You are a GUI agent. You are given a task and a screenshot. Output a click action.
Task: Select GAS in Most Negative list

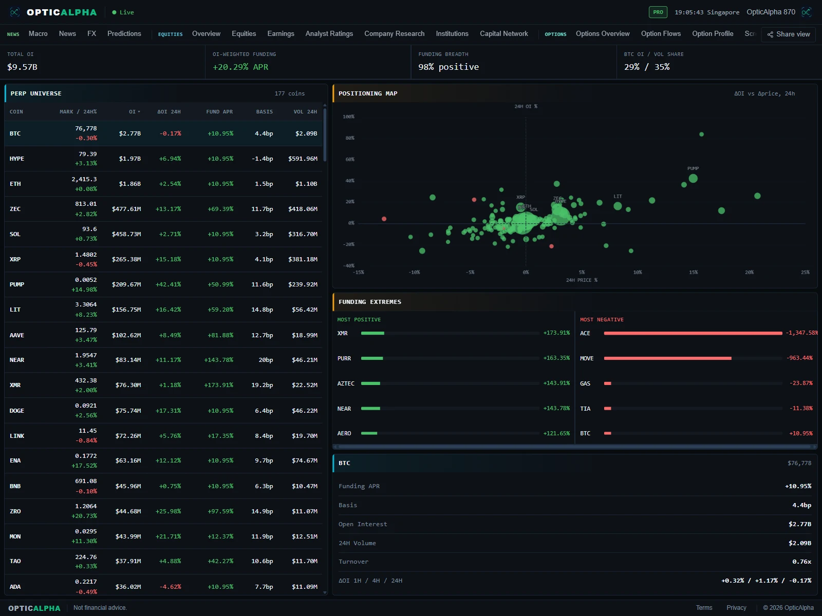(697, 383)
